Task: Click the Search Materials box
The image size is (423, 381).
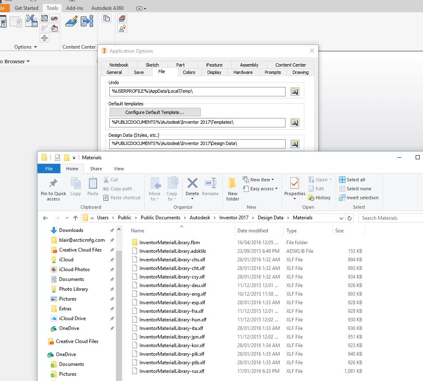Action: pyautogui.click(x=391, y=218)
